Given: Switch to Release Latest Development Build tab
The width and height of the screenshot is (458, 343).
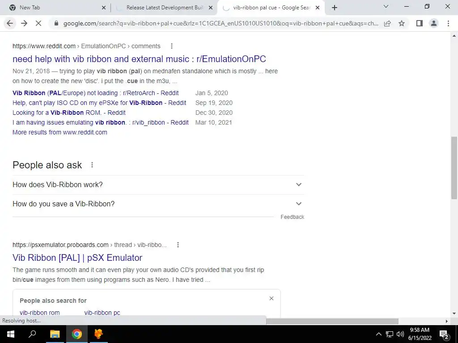Looking at the screenshot, I should pyautogui.click(x=164, y=8).
